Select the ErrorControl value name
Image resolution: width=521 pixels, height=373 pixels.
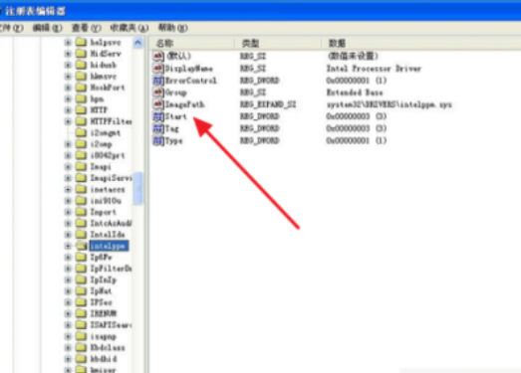pyautogui.click(x=190, y=81)
